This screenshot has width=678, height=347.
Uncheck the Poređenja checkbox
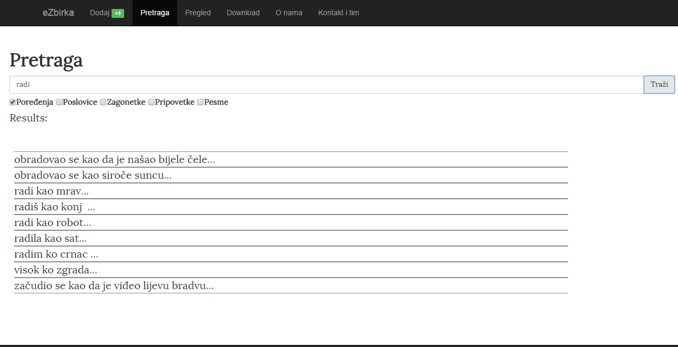13,103
